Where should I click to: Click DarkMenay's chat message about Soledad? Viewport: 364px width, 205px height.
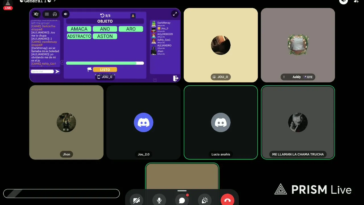(x=45, y=50)
